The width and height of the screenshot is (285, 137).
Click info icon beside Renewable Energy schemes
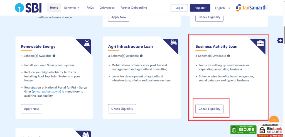(x=54, y=56)
